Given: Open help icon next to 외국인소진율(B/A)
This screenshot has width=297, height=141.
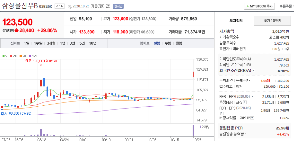Looking at the screenshot, I should 254,71.
